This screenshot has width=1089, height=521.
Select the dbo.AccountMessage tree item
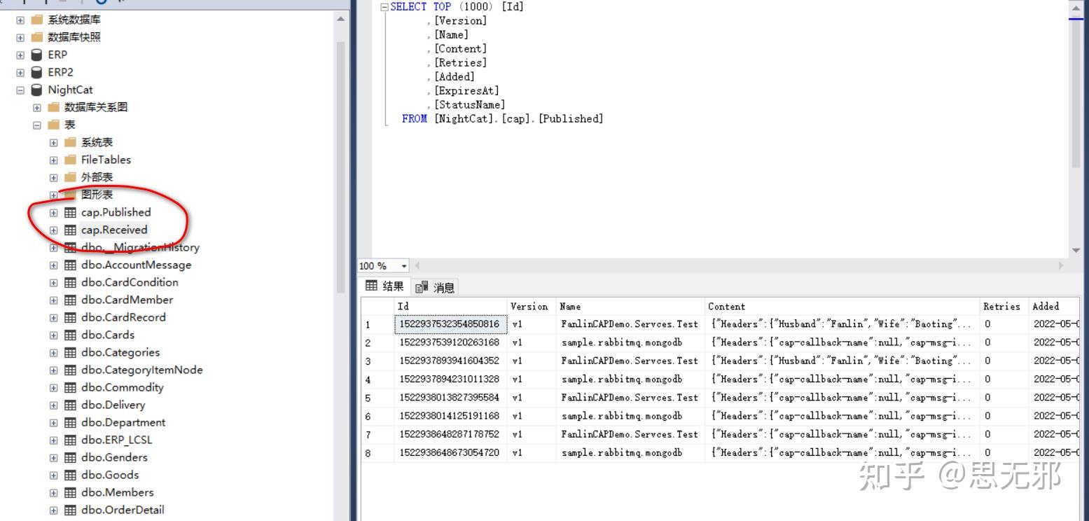pyautogui.click(x=135, y=265)
